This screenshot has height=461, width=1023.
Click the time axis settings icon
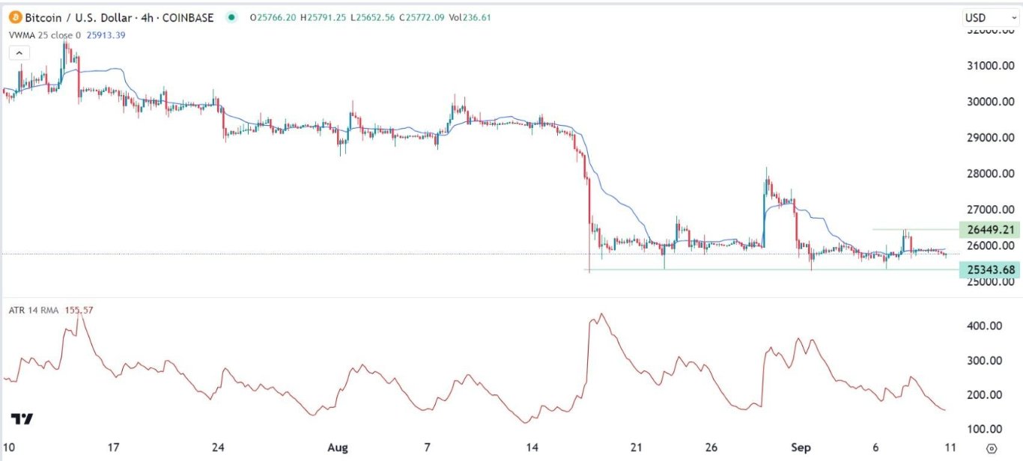(992, 448)
